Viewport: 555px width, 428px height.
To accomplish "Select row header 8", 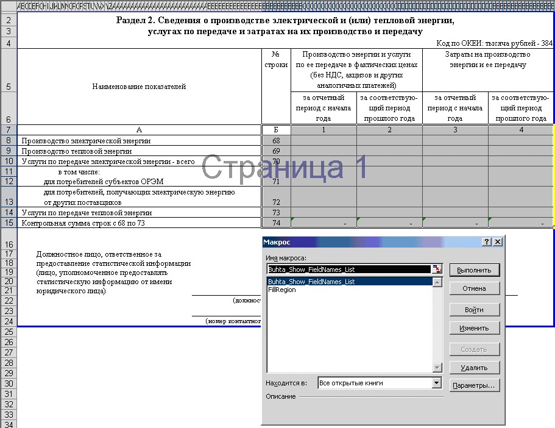I will (9, 140).
